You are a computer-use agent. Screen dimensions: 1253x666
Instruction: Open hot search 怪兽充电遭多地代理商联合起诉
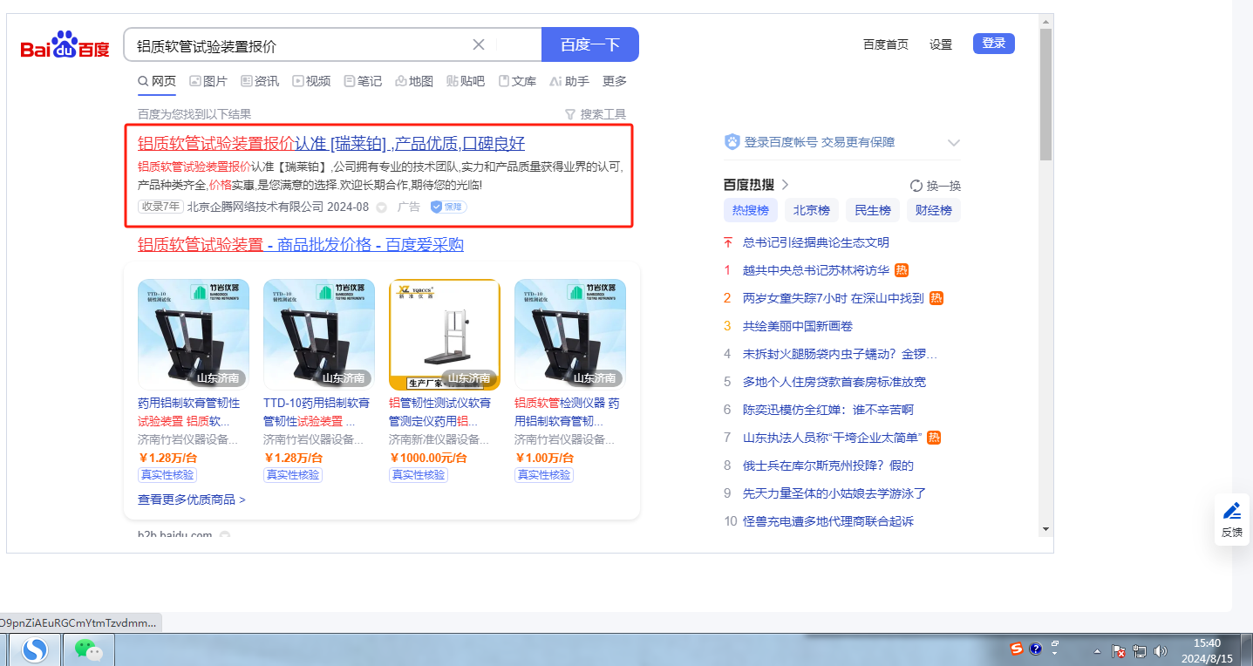(828, 521)
